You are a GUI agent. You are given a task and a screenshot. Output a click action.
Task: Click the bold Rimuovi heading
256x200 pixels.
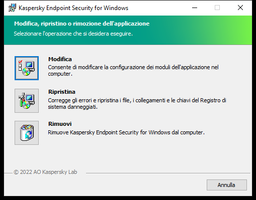click(60, 124)
